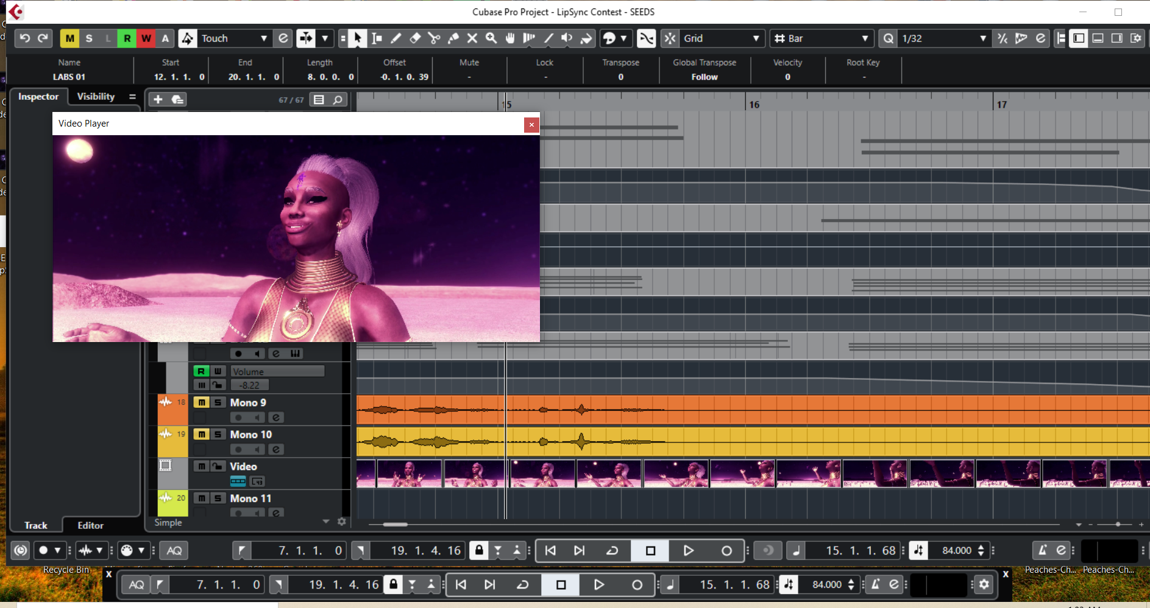Go to previous marker in upper transport
The height and width of the screenshot is (608, 1150).
tap(550, 551)
